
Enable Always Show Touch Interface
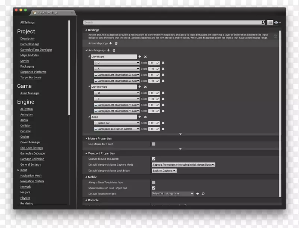coord(154,182)
